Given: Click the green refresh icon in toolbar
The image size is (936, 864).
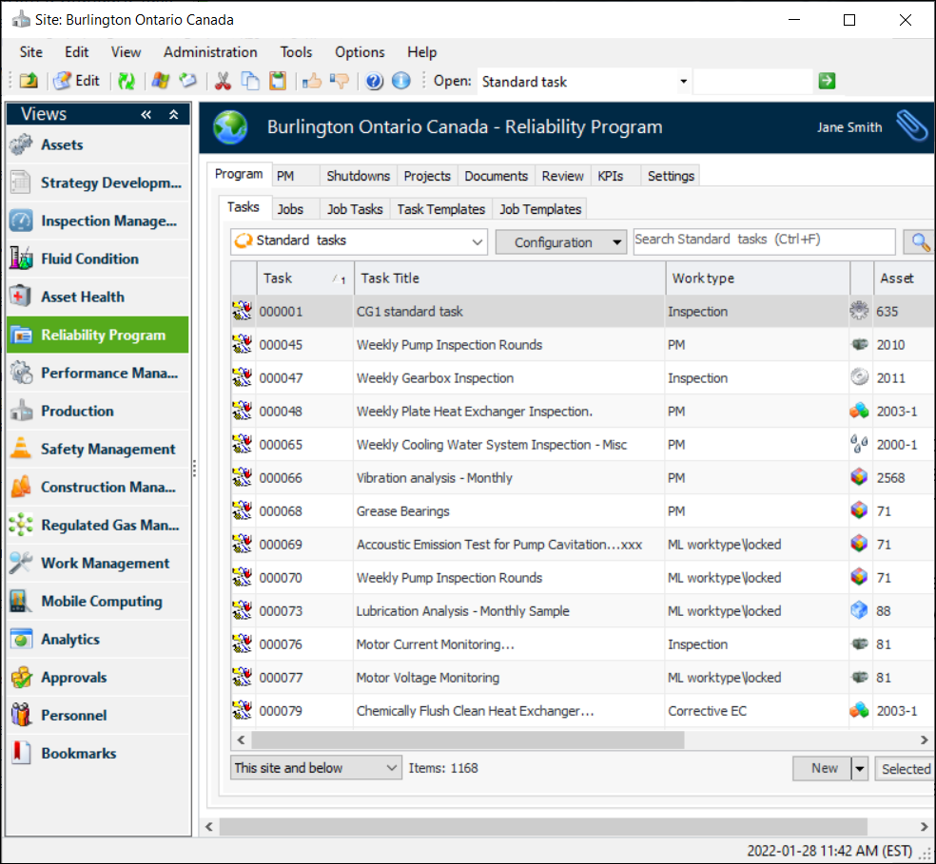Looking at the screenshot, I should (127, 82).
